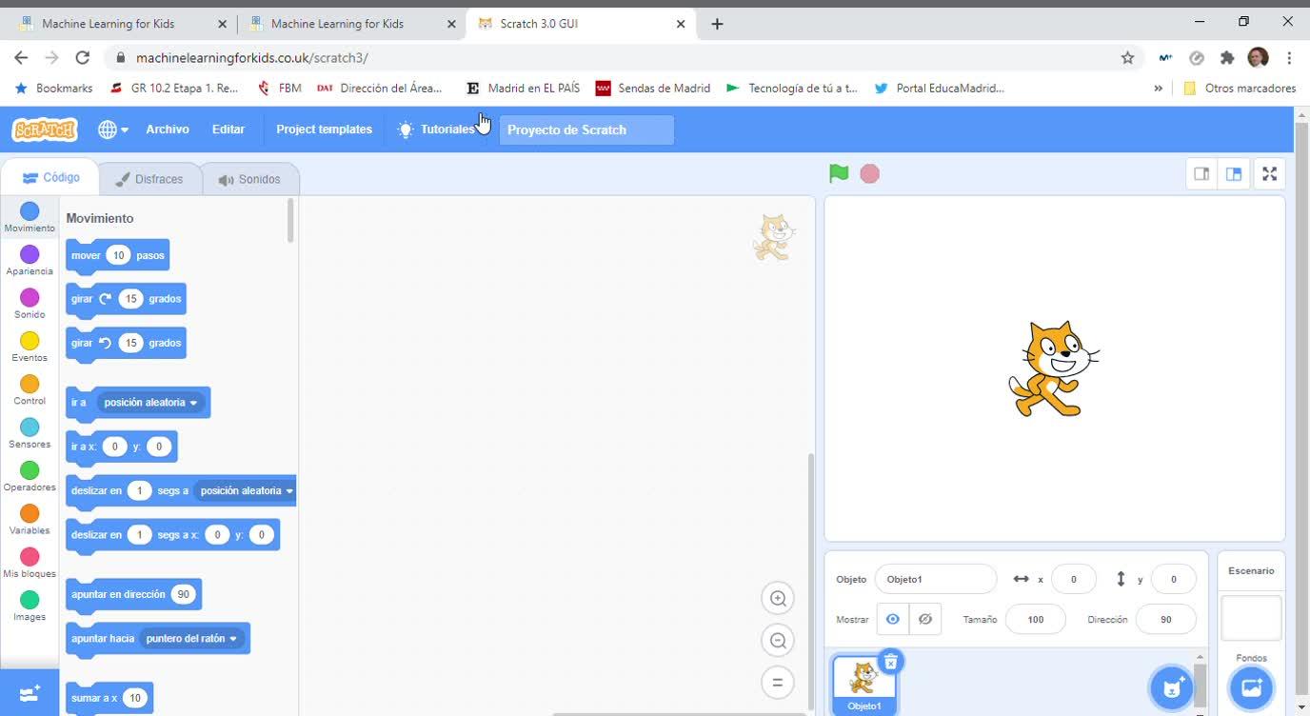1310x716 pixels.
Task: Click the Dirección field
Action: coord(1165,619)
